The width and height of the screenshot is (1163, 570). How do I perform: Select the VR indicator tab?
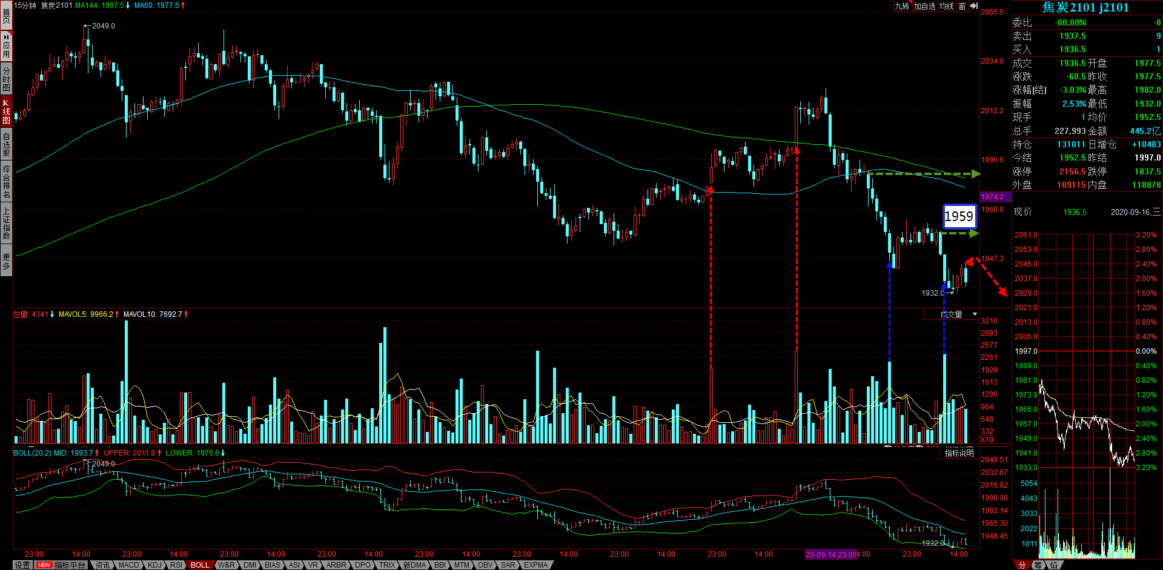[313, 565]
